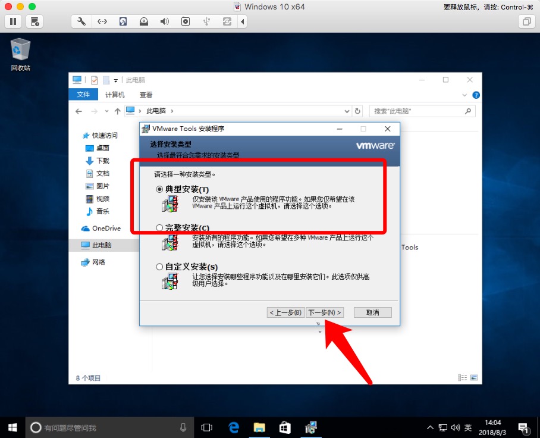Click VMware Tools installer taskbar icon
540x438 pixels.
pos(310,428)
